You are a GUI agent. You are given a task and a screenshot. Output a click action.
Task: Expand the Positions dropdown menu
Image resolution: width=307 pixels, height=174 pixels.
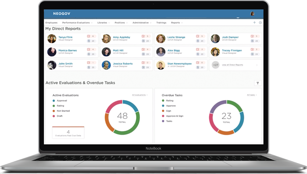121,23
